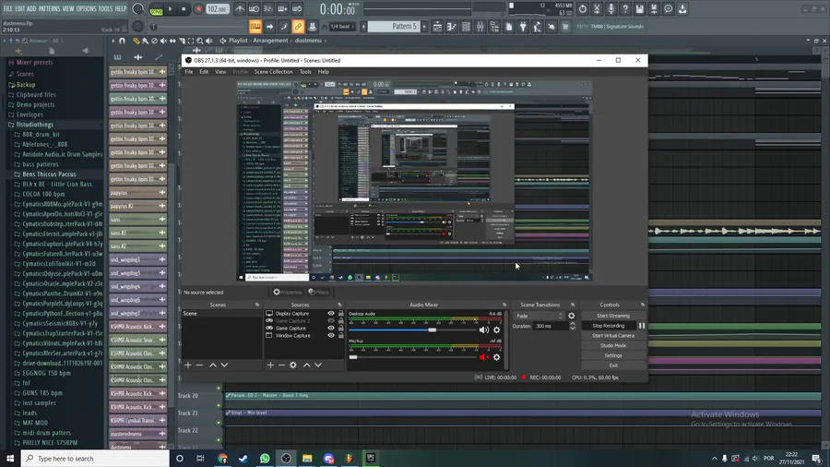Screen dimensions: 830x467
Task: Open FL Studio OPTIONS menu
Action: coord(87,8)
